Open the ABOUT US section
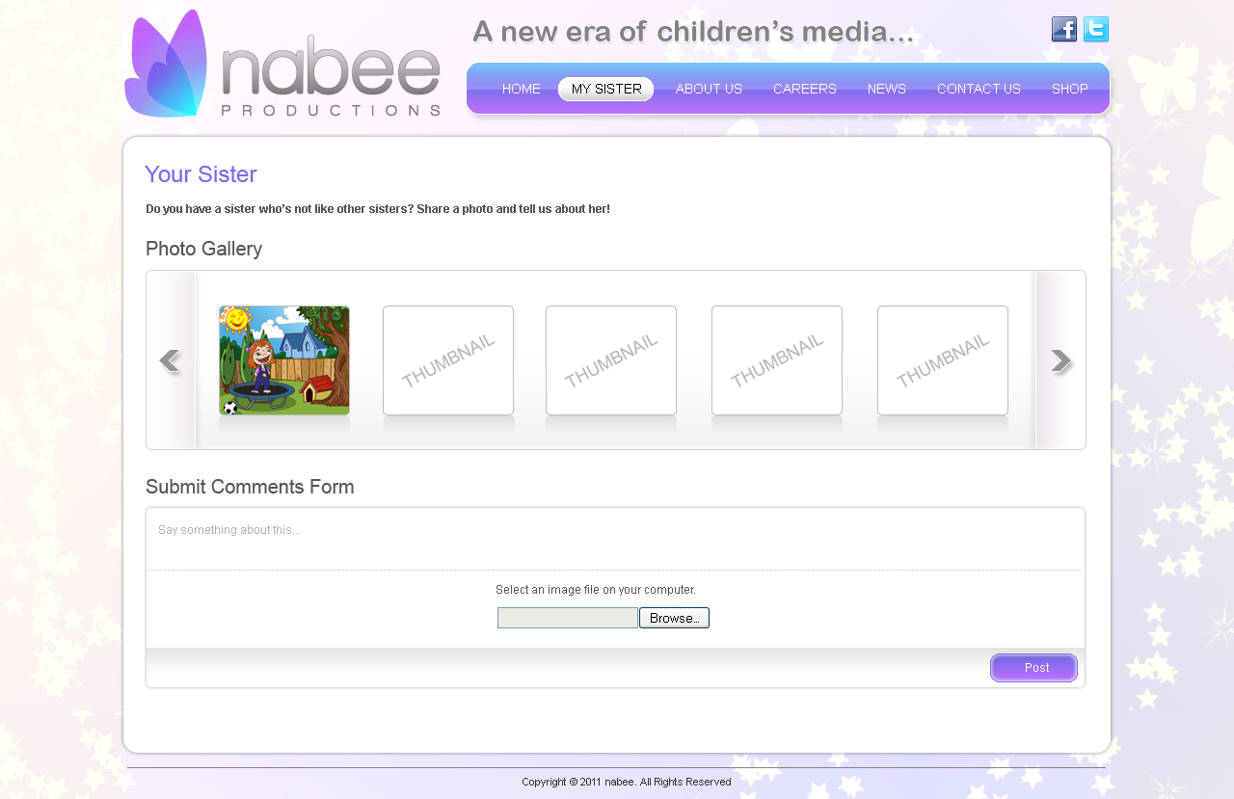Screen dimensions: 1234x799 [x=709, y=89]
